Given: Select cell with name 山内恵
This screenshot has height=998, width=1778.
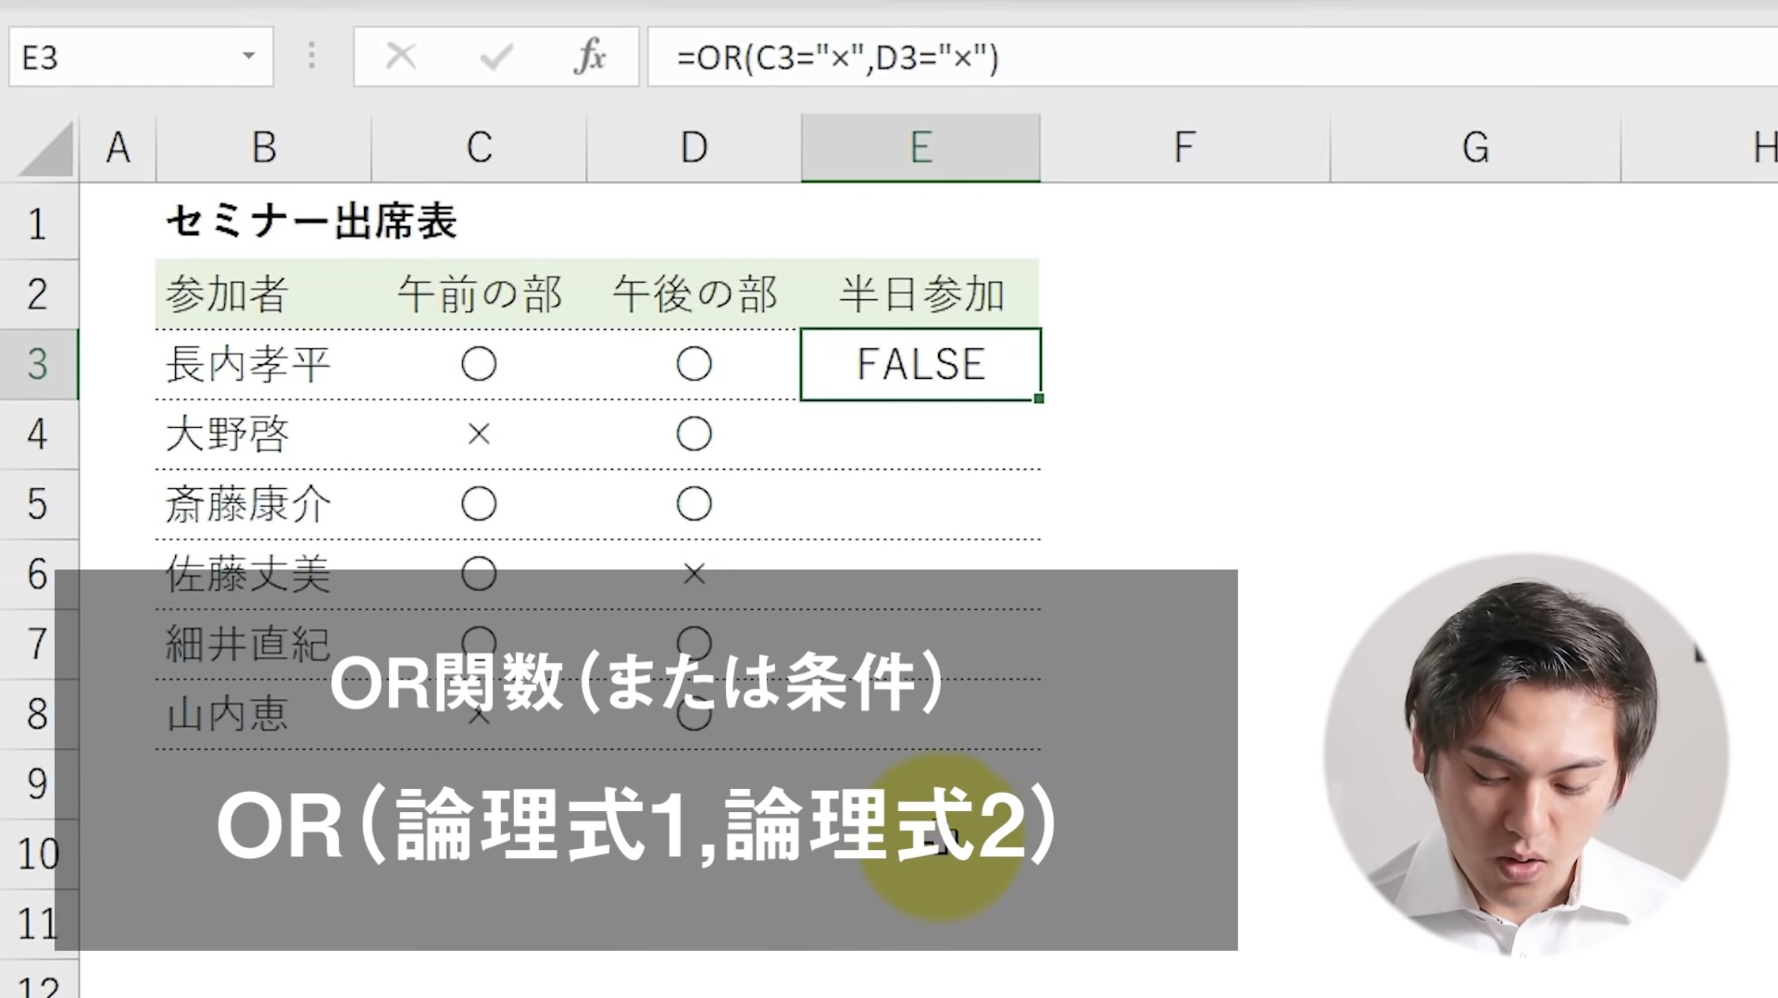Looking at the screenshot, I should point(264,714).
